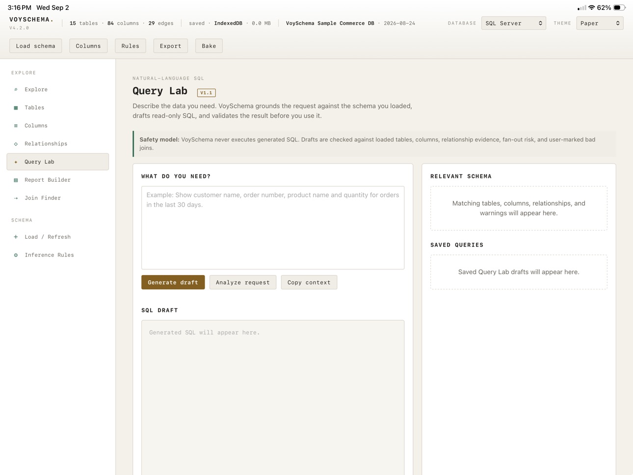Click the Analyze request button
Viewport: 633px width, 475px height.
coord(243,282)
